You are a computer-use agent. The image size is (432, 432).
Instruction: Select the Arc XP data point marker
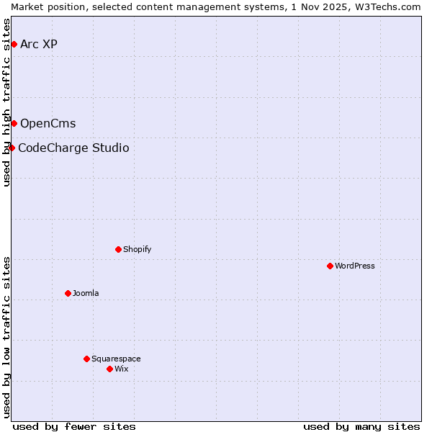point(14,45)
